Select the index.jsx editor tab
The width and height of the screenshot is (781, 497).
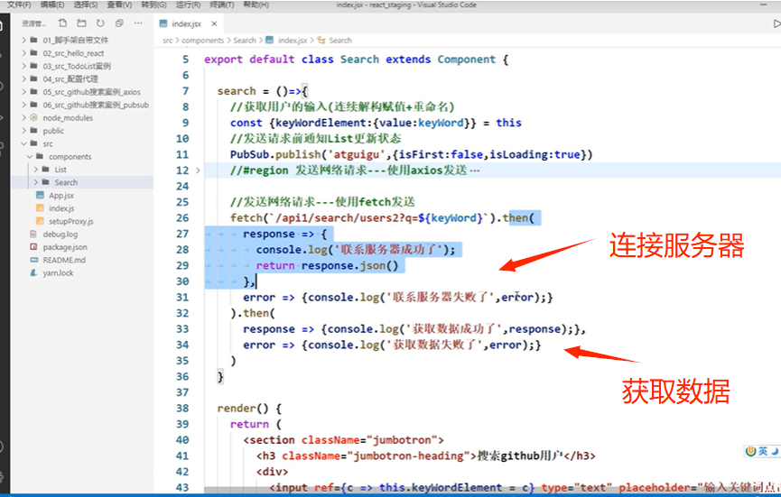(189, 23)
